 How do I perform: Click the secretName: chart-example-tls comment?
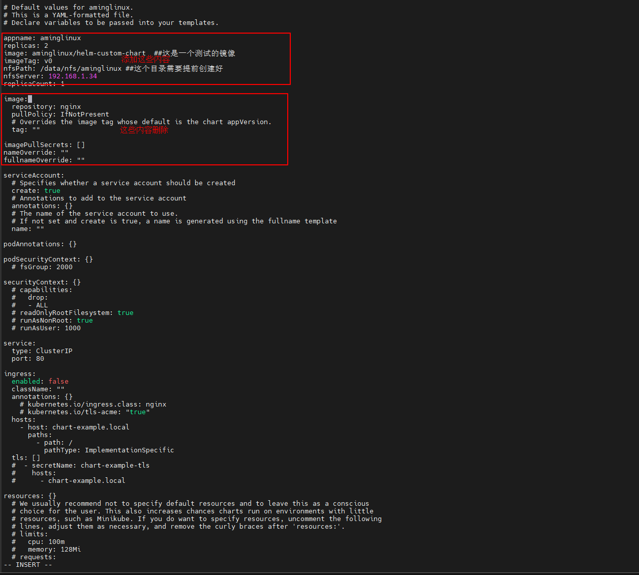point(90,466)
